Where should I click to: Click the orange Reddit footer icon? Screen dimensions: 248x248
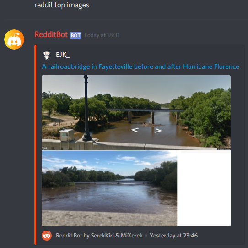pyautogui.click(x=47, y=236)
